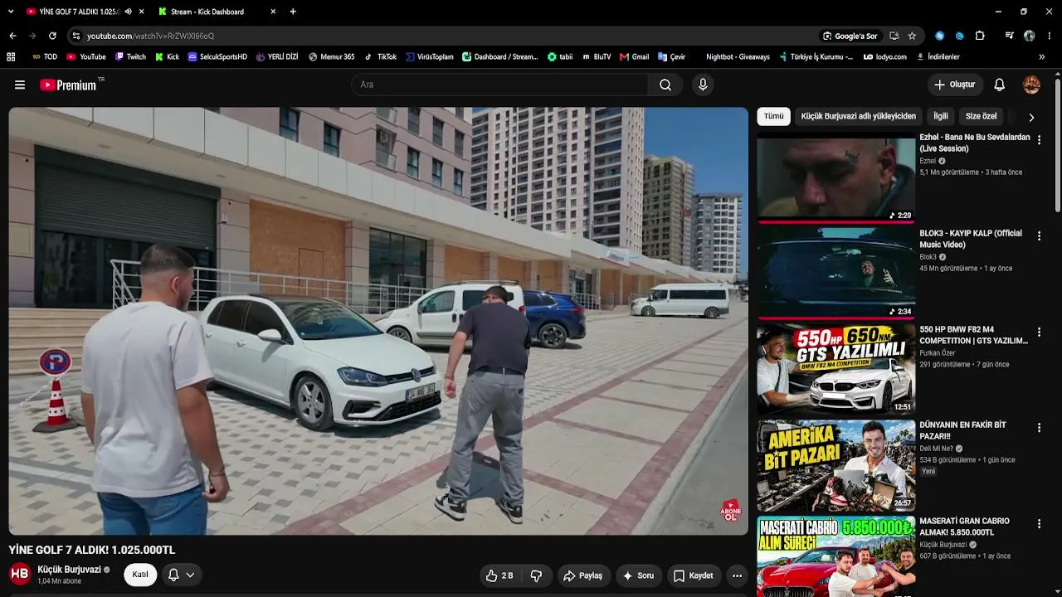The width and height of the screenshot is (1062, 597).
Task: Open the Chrome profile avatar
Action: coord(1030,36)
